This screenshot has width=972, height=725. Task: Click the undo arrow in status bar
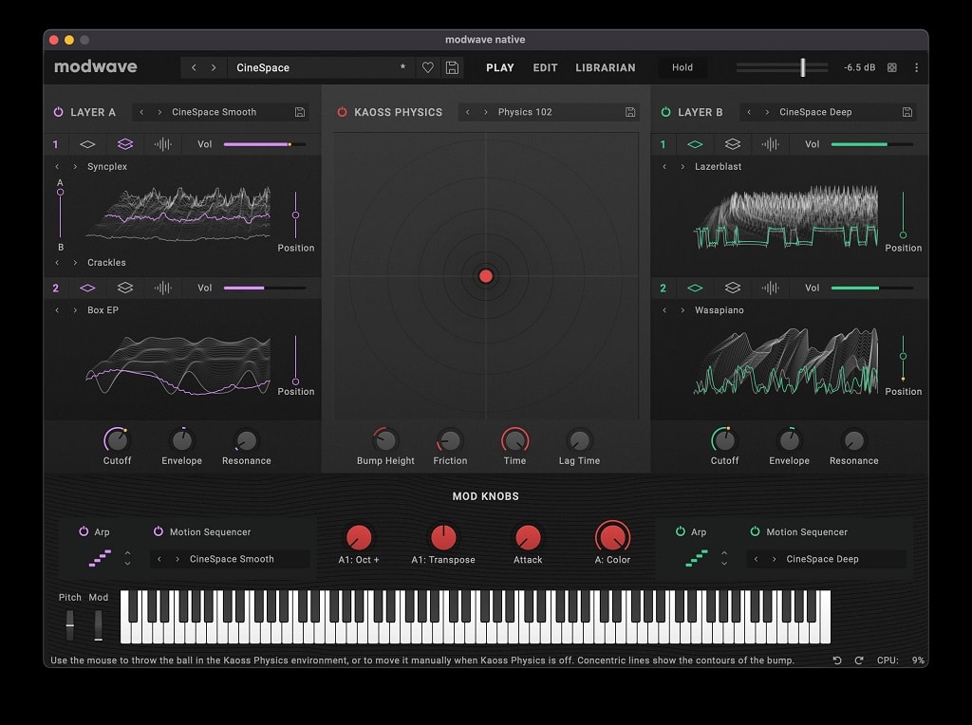coord(837,660)
